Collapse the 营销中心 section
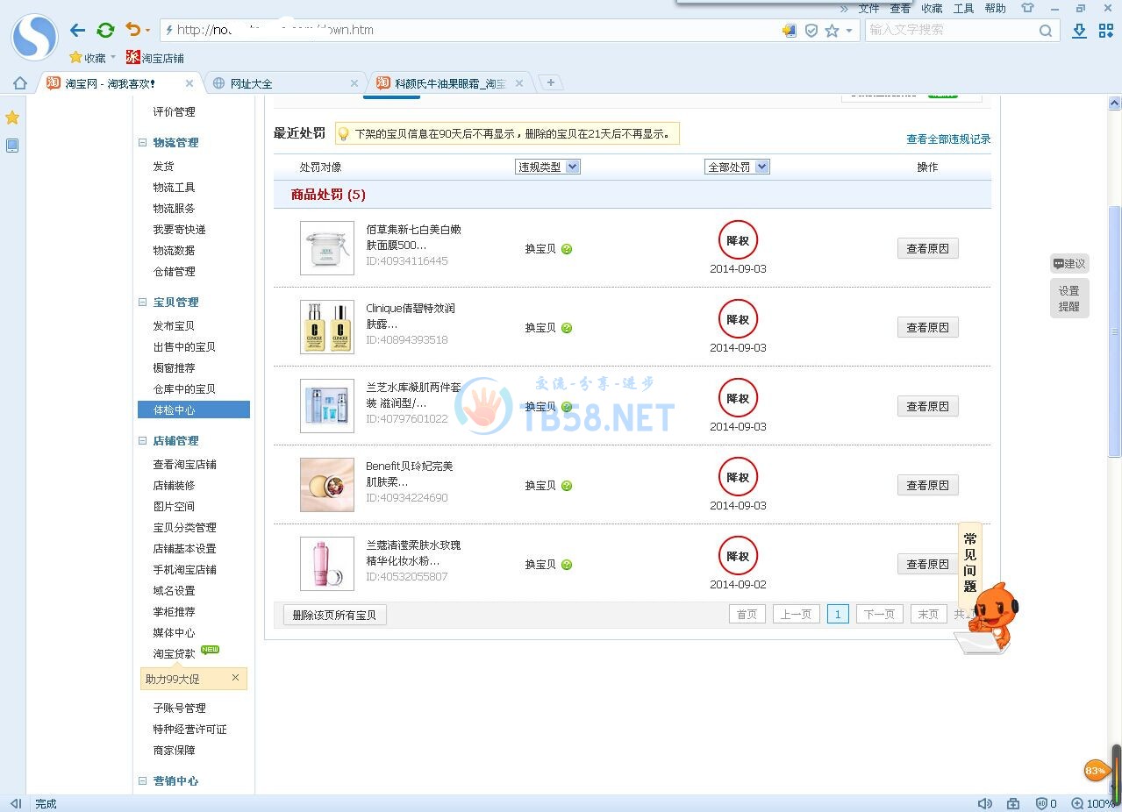The image size is (1122, 812). (143, 780)
